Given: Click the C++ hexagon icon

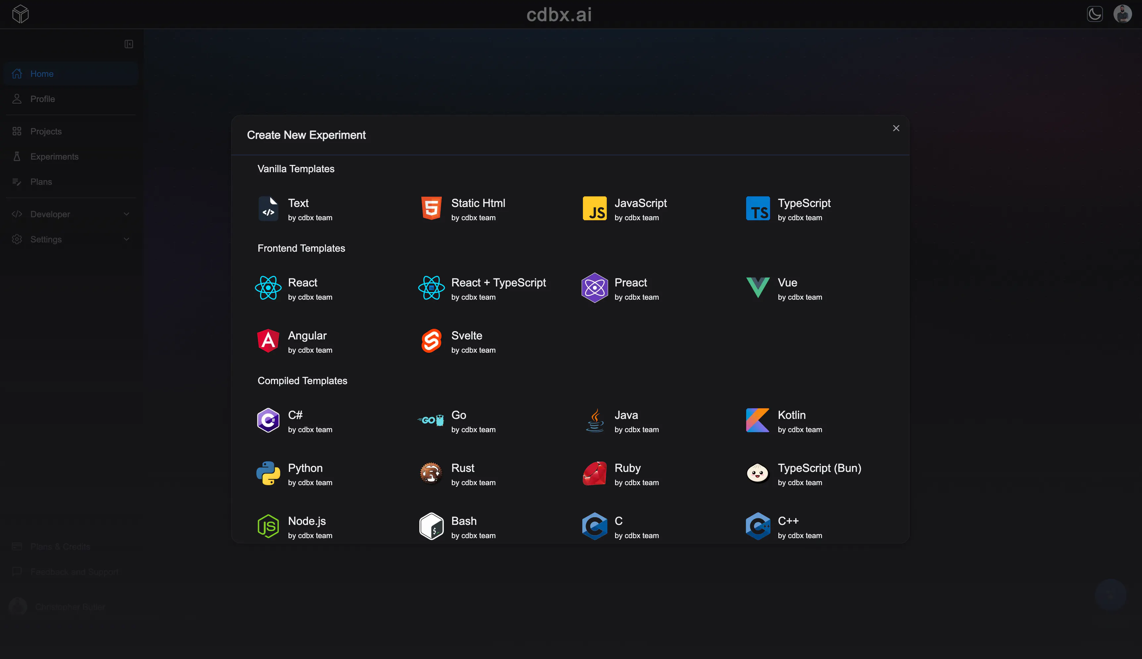Looking at the screenshot, I should [758, 527].
